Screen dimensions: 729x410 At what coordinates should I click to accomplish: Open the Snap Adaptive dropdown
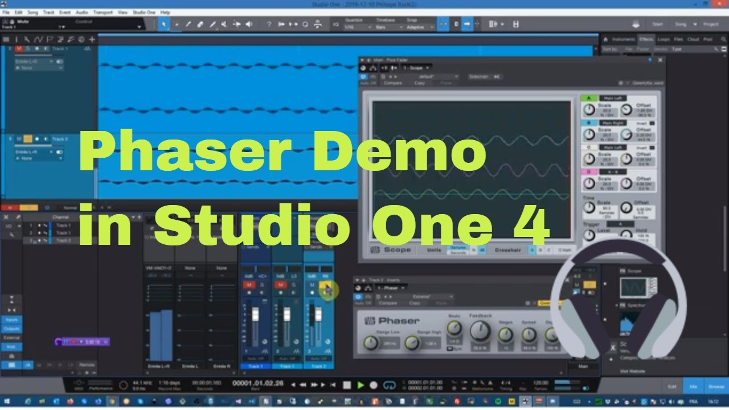(x=420, y=27)
